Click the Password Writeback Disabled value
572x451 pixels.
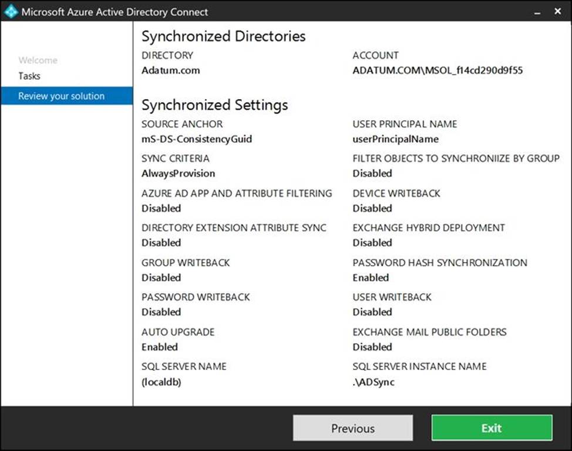(x=161, y=312)
